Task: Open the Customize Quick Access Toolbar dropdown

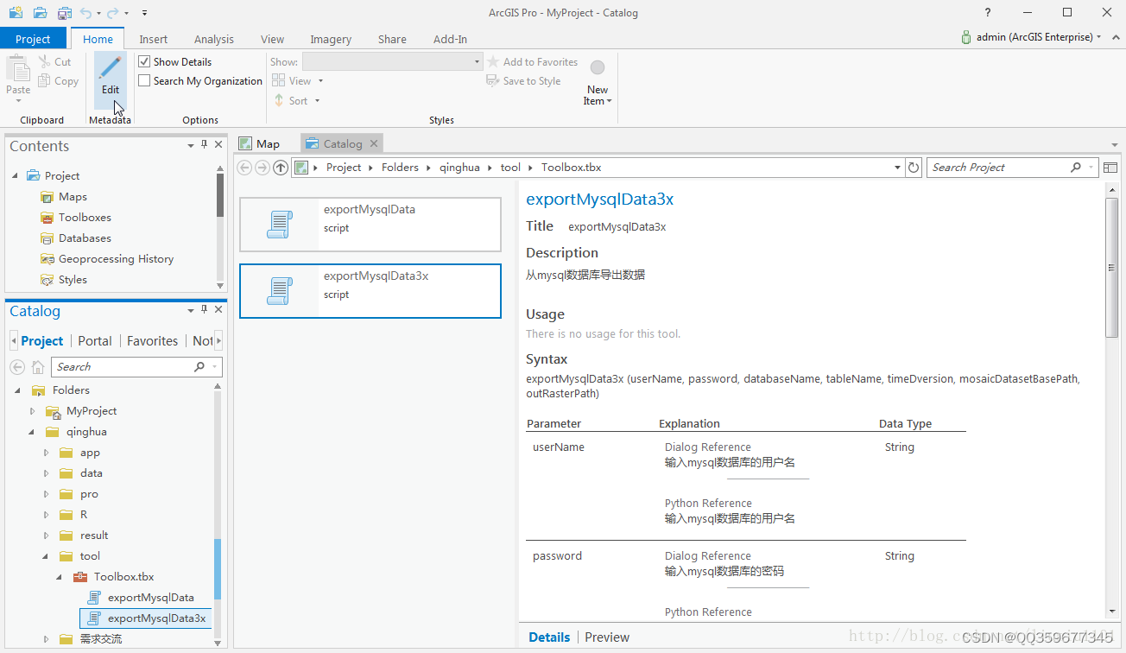Action: (x=144, y=13)
